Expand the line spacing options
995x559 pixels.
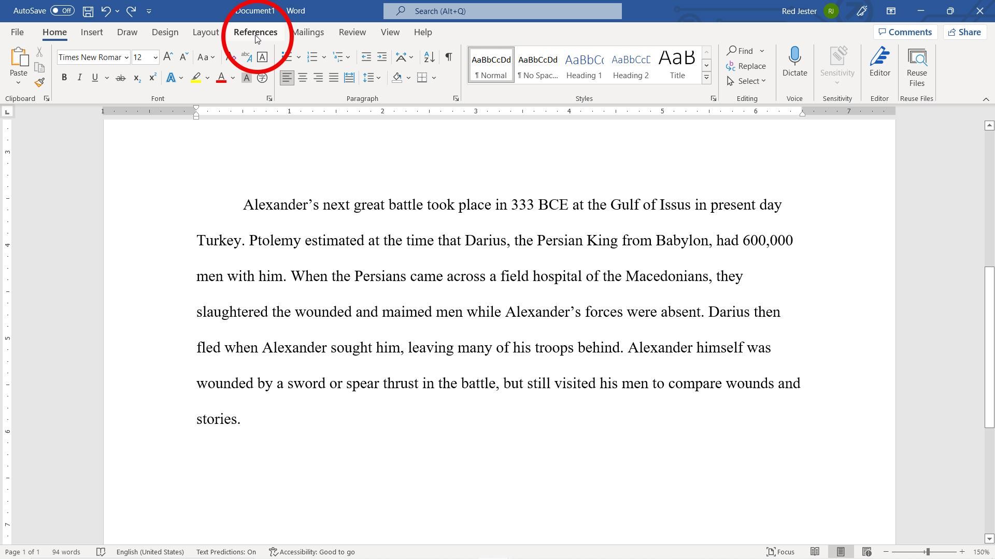[379, 77]
